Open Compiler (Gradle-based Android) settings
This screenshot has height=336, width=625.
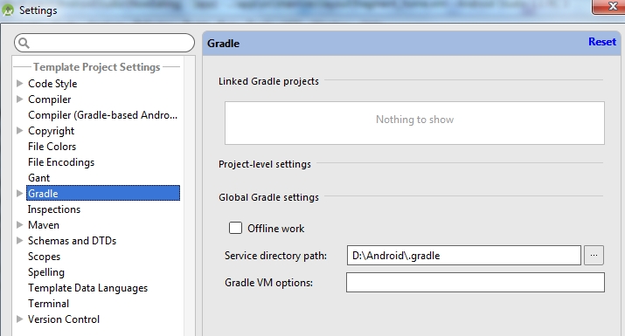102,115
